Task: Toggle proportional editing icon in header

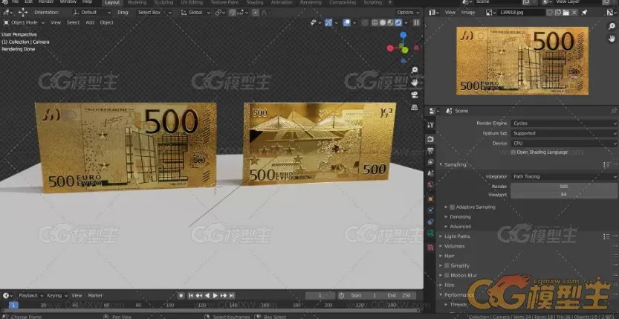Action: [256, 12]
